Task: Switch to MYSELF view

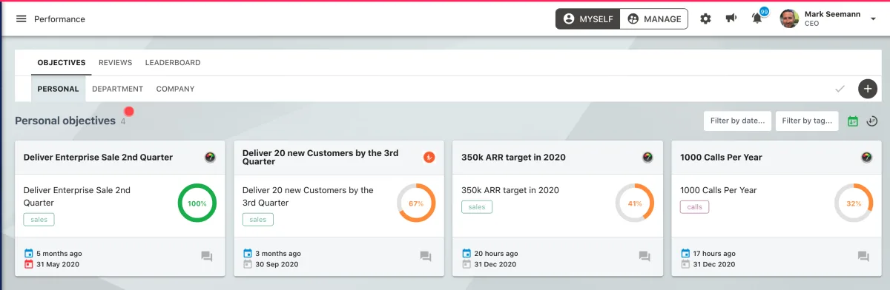Action: [x=587, y=18]
